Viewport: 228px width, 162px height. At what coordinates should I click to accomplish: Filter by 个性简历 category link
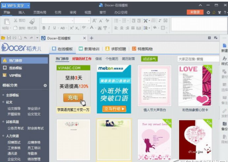click(x=112, y=59)
